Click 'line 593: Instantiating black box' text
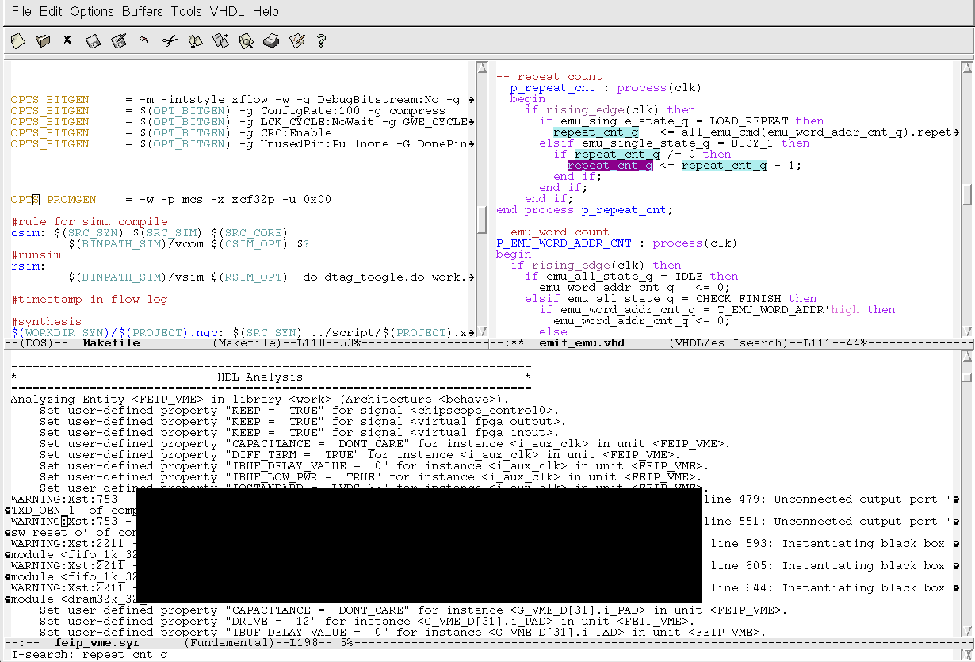The width and height of the screenshot is (975, 662). click(828, 544)
